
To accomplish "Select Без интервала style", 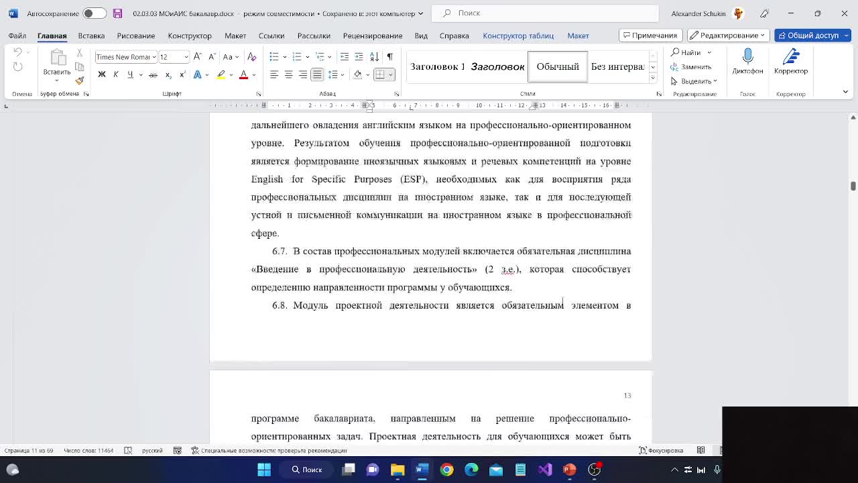I will (617, 66).
